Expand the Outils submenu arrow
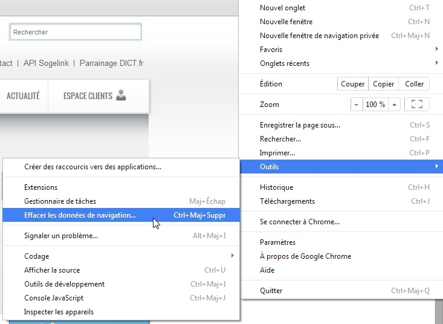 (x=437, y=166)
